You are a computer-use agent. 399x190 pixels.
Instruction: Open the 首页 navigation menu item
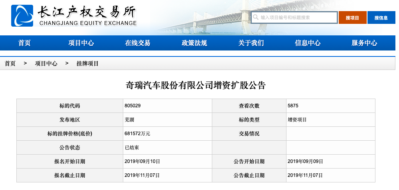pos(24,43)
